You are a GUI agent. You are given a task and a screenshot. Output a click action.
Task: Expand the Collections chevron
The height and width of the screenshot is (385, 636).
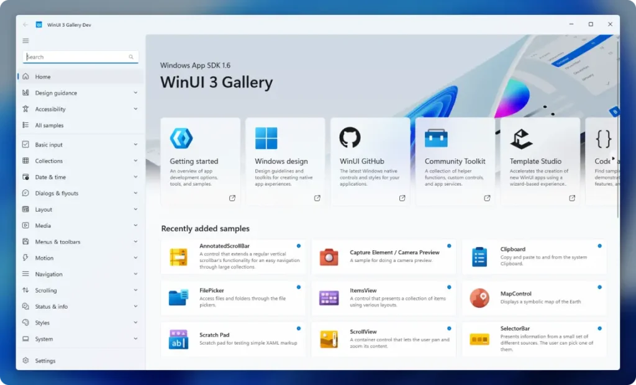click(x=135, y=160)
